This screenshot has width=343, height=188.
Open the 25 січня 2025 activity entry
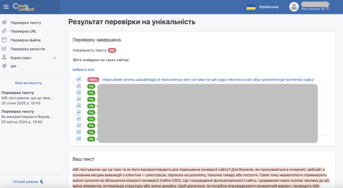(x=27, y=98)
